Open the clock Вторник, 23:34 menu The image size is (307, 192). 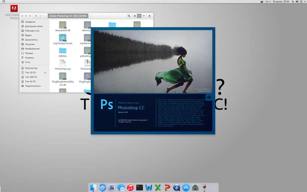[x=281, y=1]
